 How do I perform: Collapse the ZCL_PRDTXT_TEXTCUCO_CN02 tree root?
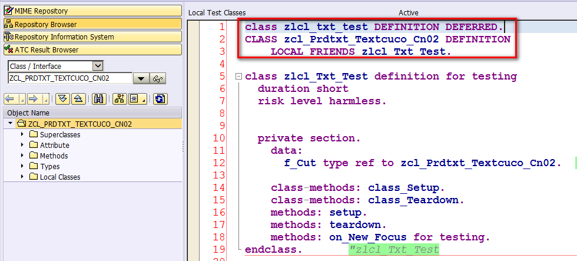click(10, 124)
